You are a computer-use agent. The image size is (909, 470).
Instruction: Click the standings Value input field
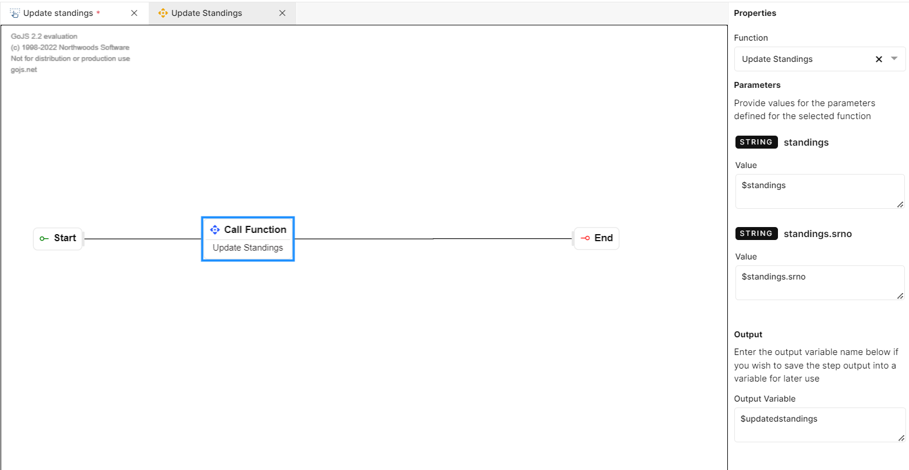[x=819, y=191]
